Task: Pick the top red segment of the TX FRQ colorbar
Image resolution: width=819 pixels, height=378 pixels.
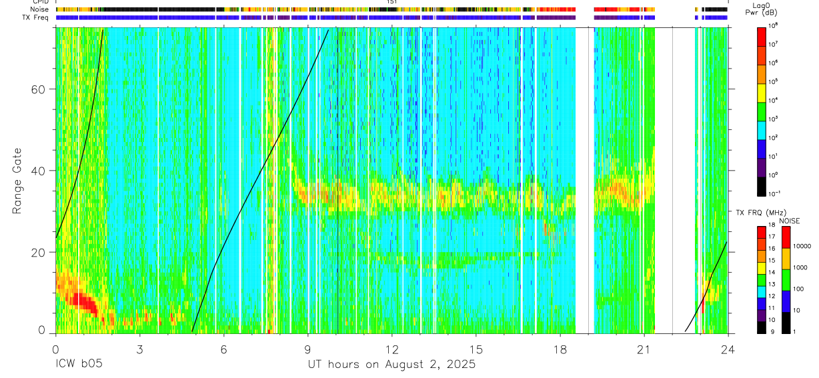Action: [762, 232]
